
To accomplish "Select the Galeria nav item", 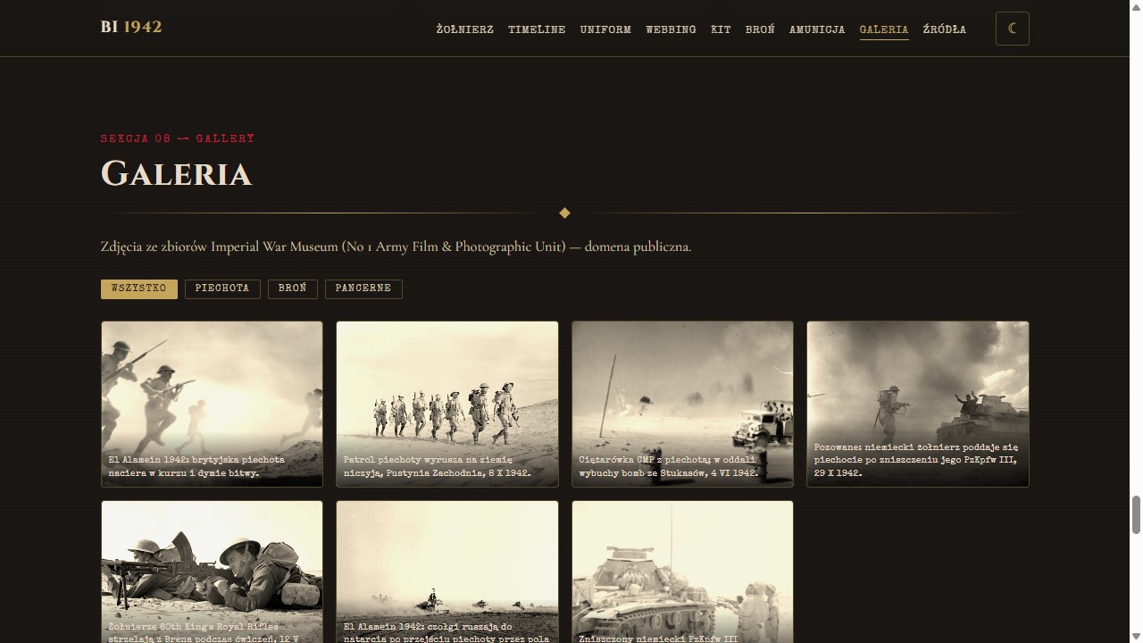I will (x=884, y=29).
